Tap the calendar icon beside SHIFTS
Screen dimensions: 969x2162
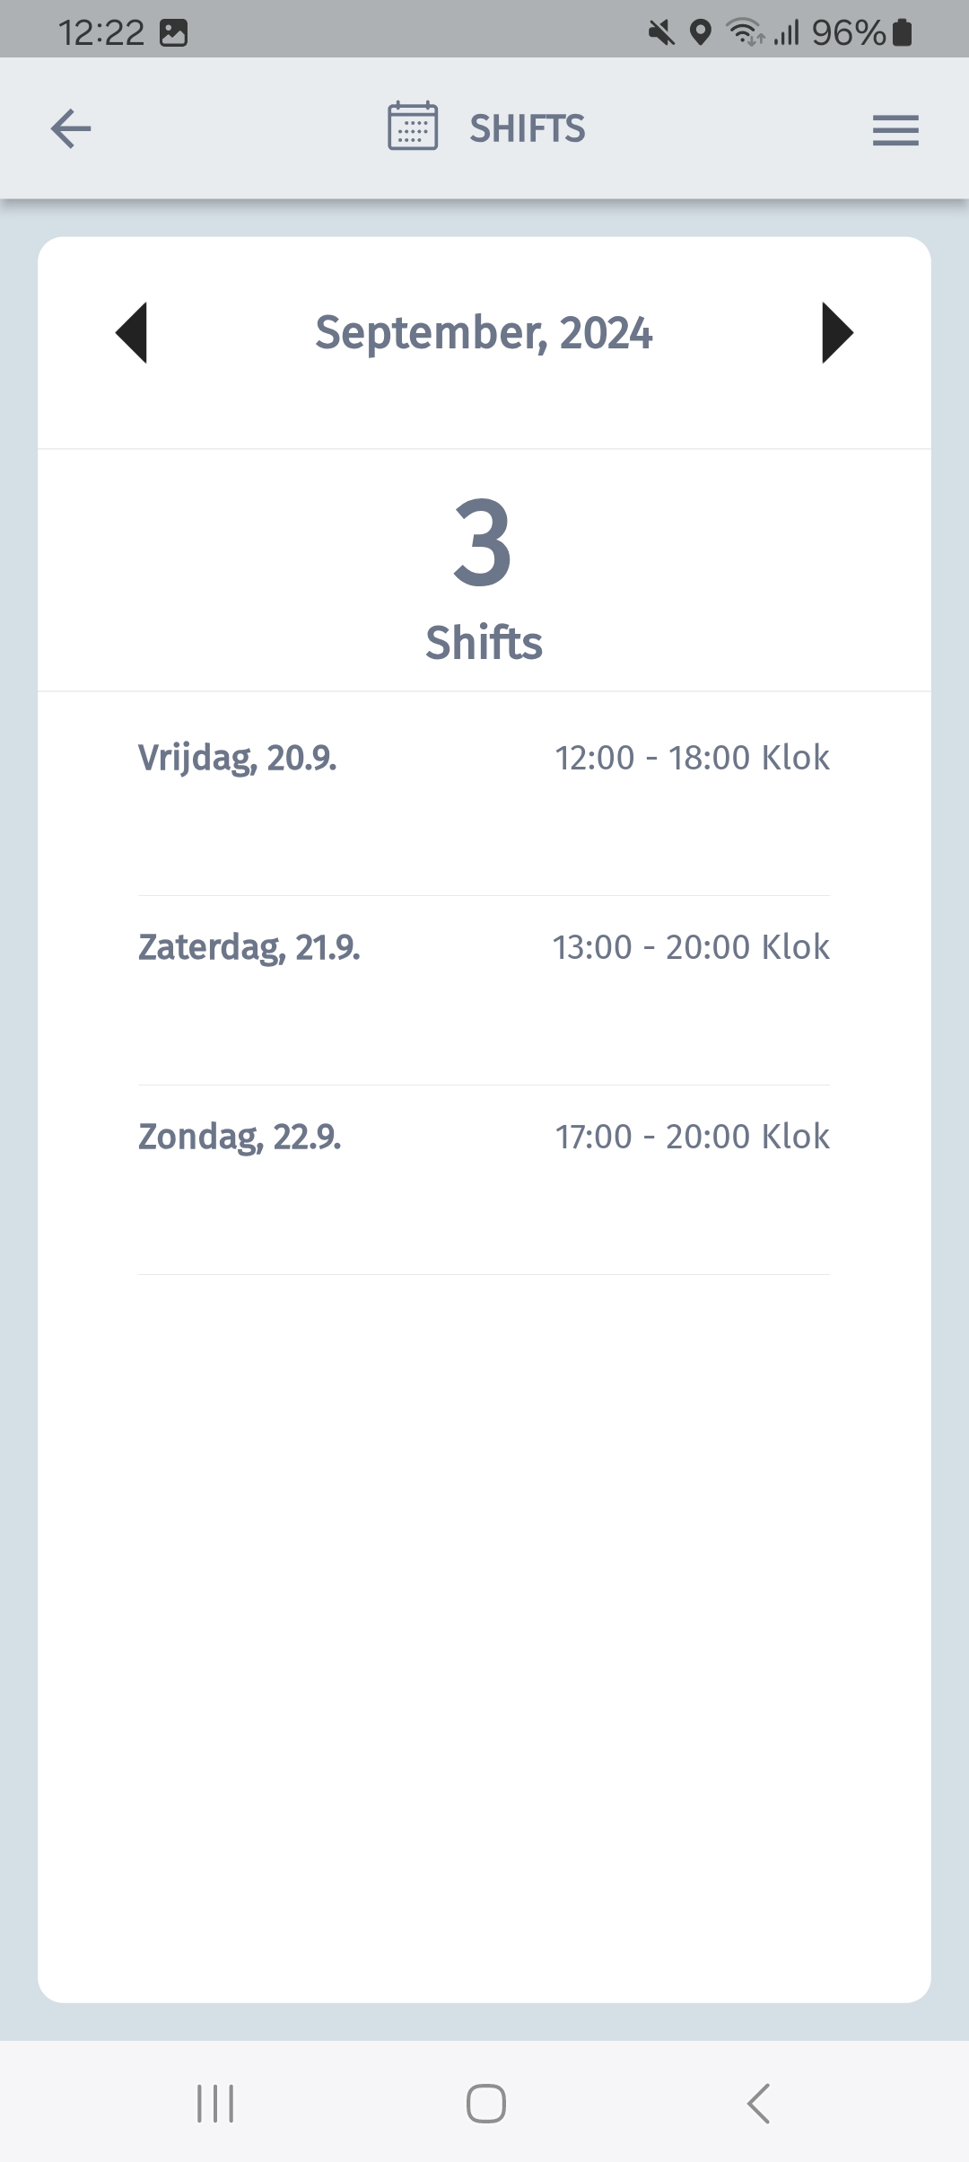click(413, 126)
